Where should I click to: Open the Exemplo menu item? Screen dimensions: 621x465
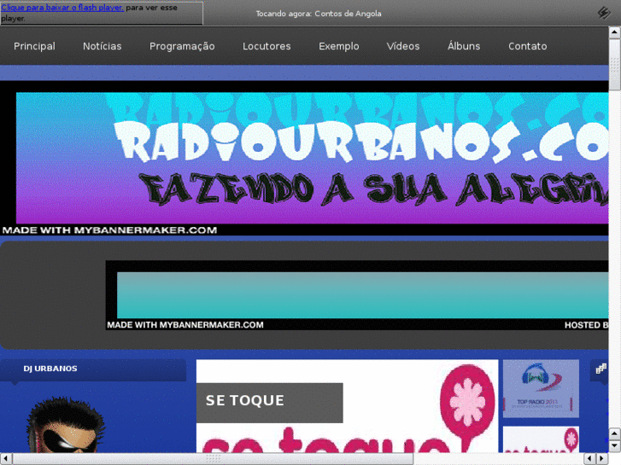(x=339, y=46)
